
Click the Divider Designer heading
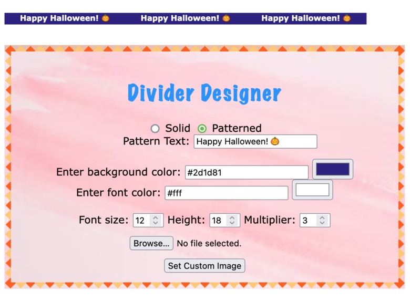pos(204,93)
